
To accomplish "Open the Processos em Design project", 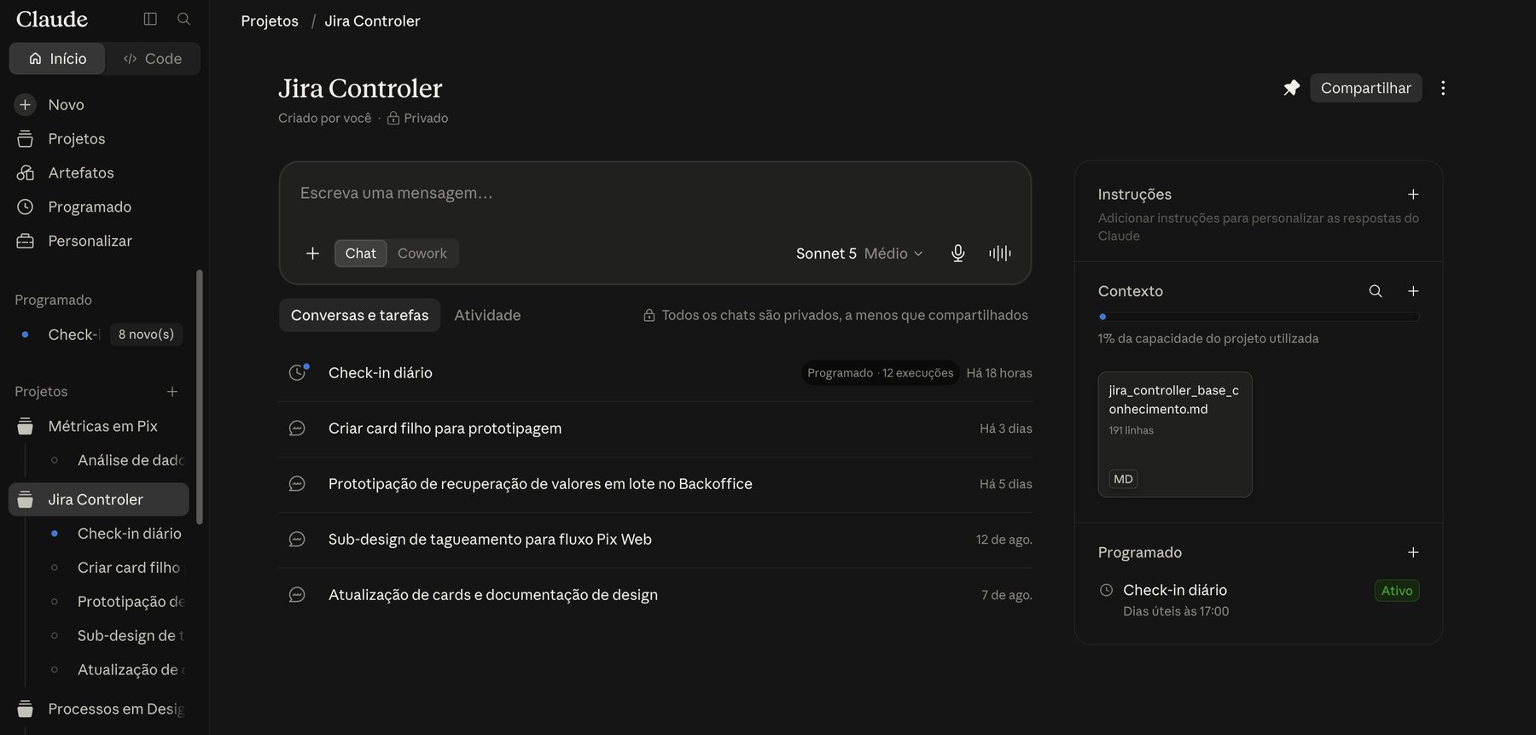I will pos(99,709).
